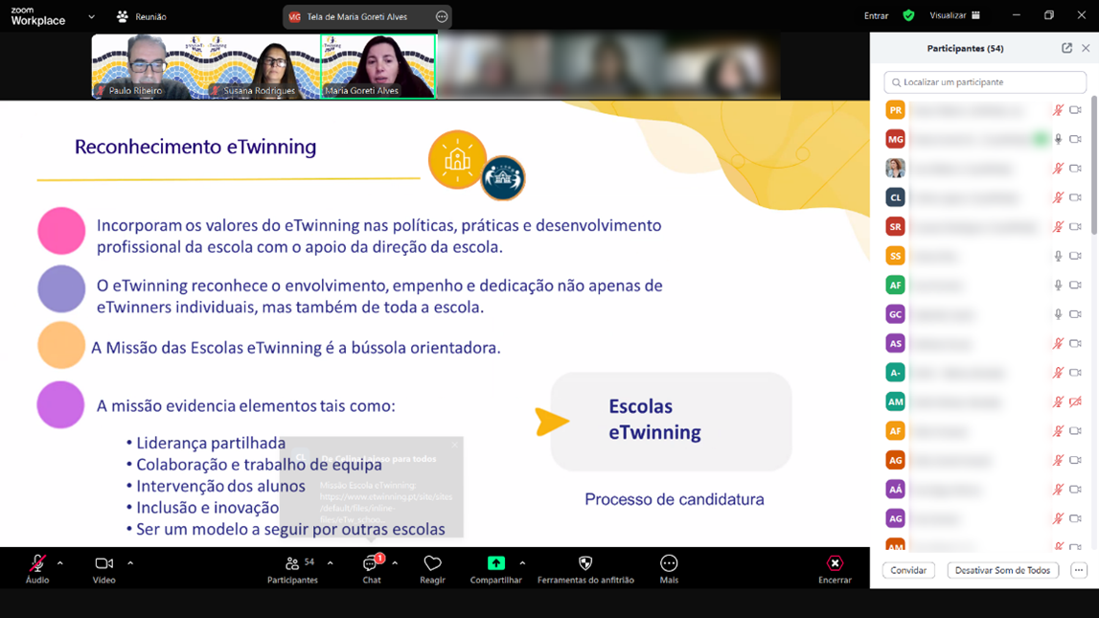Click the camera icon in the A- row
Viewport: 1099px width, 618px height.
[1076, 373]
